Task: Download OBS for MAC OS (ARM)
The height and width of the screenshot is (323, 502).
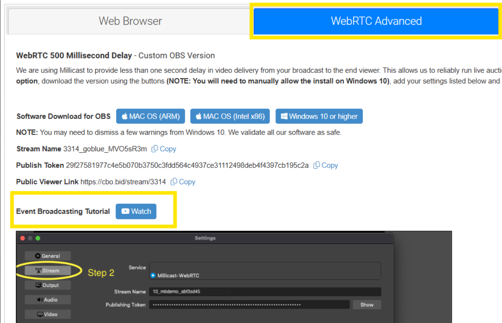Action: 150,116
